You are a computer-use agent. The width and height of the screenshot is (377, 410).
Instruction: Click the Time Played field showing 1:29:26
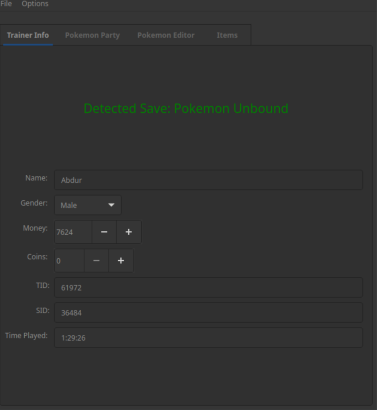click(x=208, y=338)
